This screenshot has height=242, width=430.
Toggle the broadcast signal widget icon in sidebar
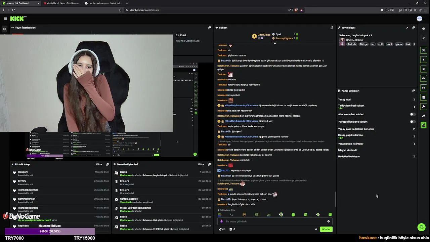[x=423, y=88]
